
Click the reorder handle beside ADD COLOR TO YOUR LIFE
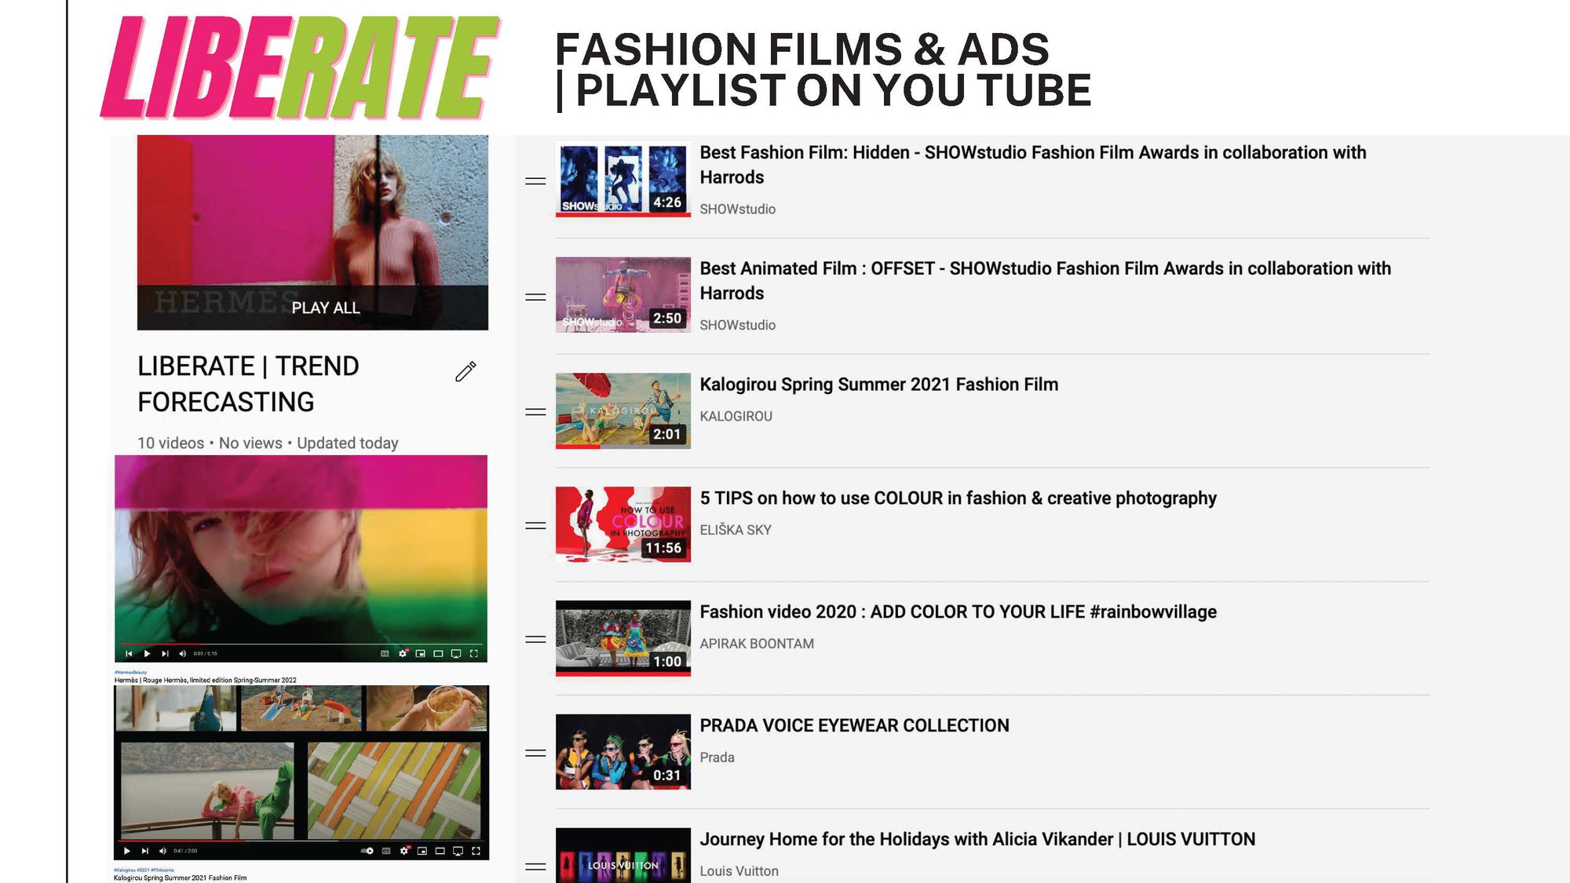point(535,639)
